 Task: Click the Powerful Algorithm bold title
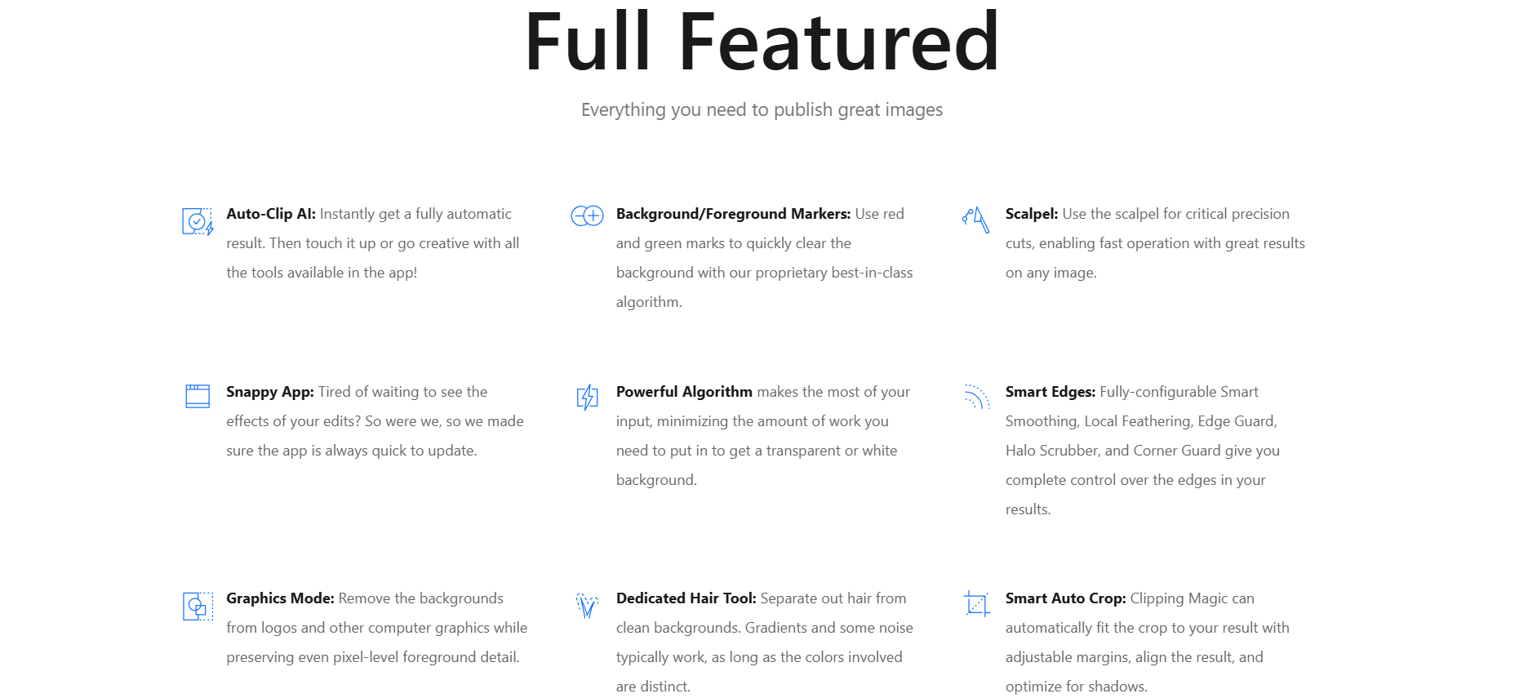(684, 392)
